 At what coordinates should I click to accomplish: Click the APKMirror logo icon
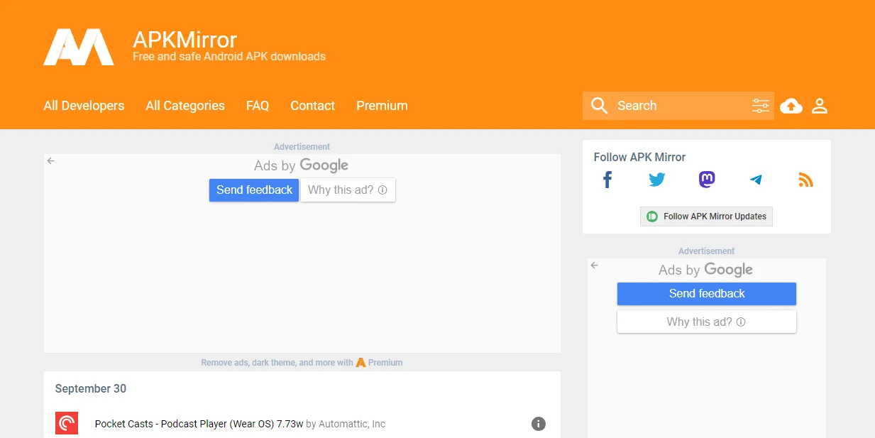click(79, 47)
